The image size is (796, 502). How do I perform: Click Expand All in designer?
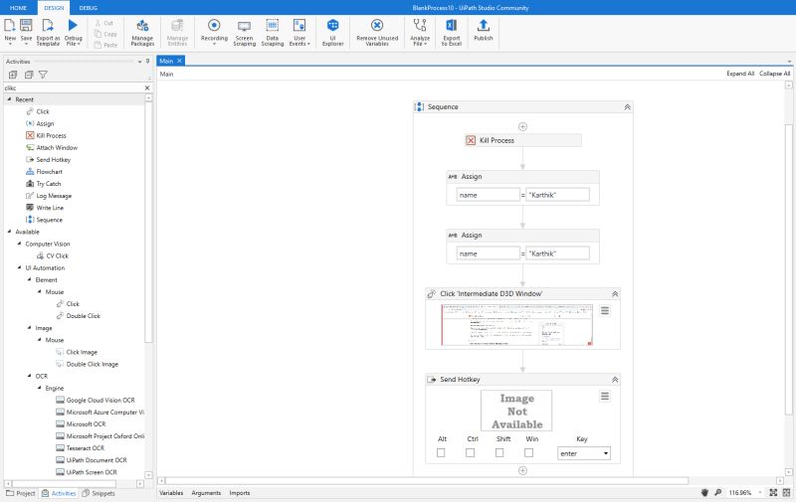click(740, 74)
